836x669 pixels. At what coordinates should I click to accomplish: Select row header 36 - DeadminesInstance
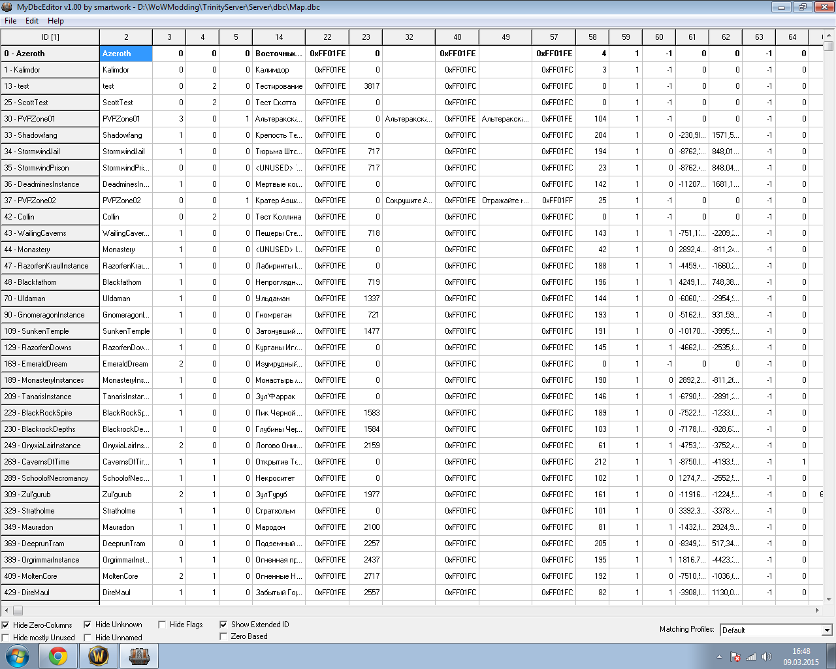(x=50, y=184)
